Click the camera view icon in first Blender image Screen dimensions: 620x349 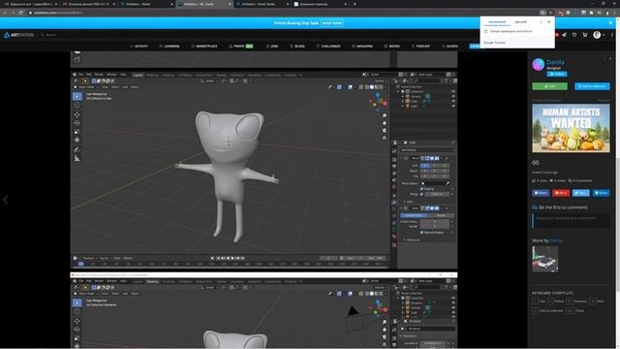(x=385, y=130)
